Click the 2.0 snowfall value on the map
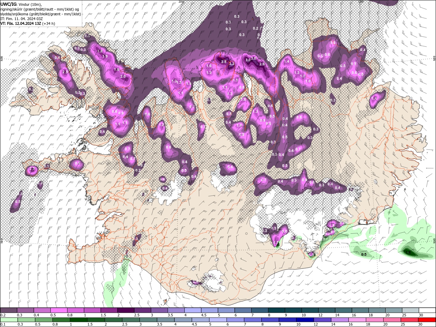The image size is (436, 327). [123, 76]
